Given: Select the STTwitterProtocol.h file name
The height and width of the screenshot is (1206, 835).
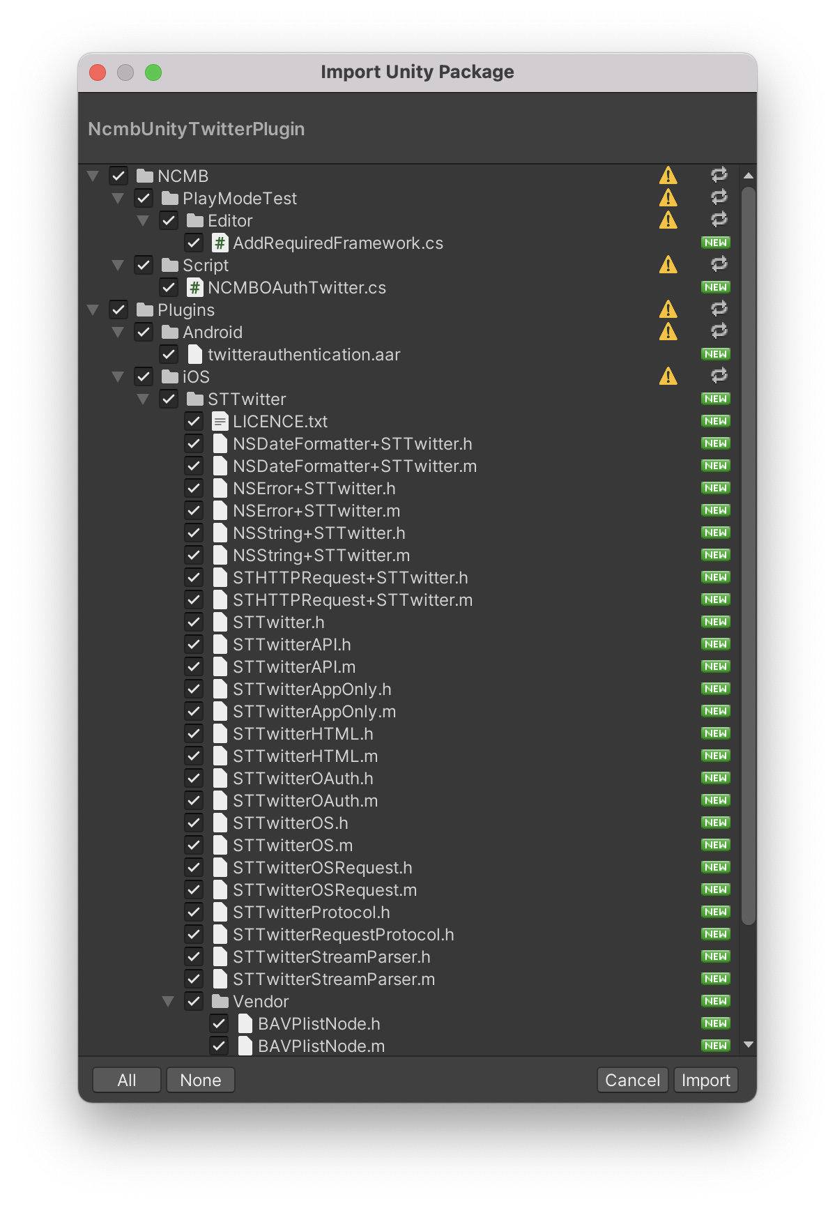Looking at the screenshot, I should (312, 912).
